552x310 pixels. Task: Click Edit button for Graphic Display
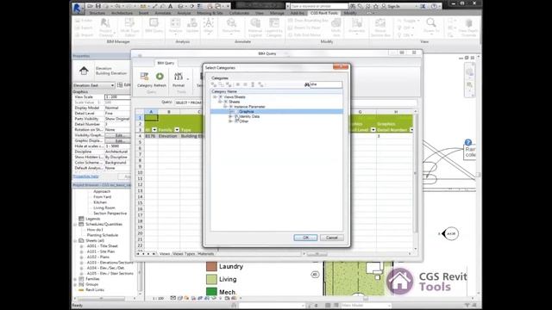(118, 140)
